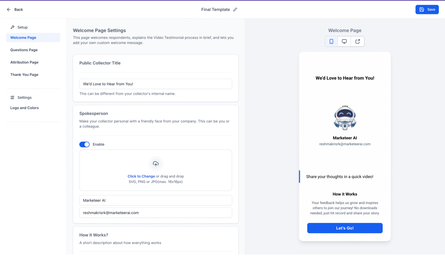Click the Click to Change link
Viewport: 445px width, 256px height.
pos(141,176)
